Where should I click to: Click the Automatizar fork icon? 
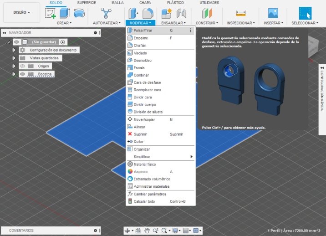pyautogui.click(x=106, y=13)
